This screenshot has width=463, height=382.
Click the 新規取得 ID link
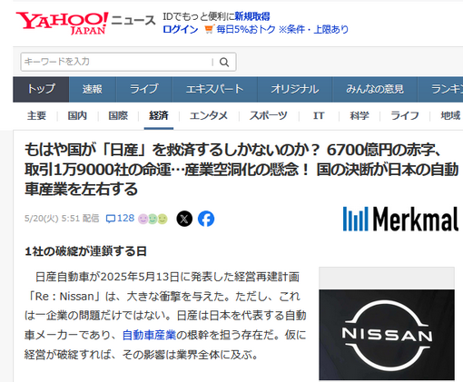[x=252, y=16]
